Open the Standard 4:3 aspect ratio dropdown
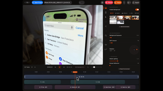Viewport: 163px width, 91px height. (80, 67)
